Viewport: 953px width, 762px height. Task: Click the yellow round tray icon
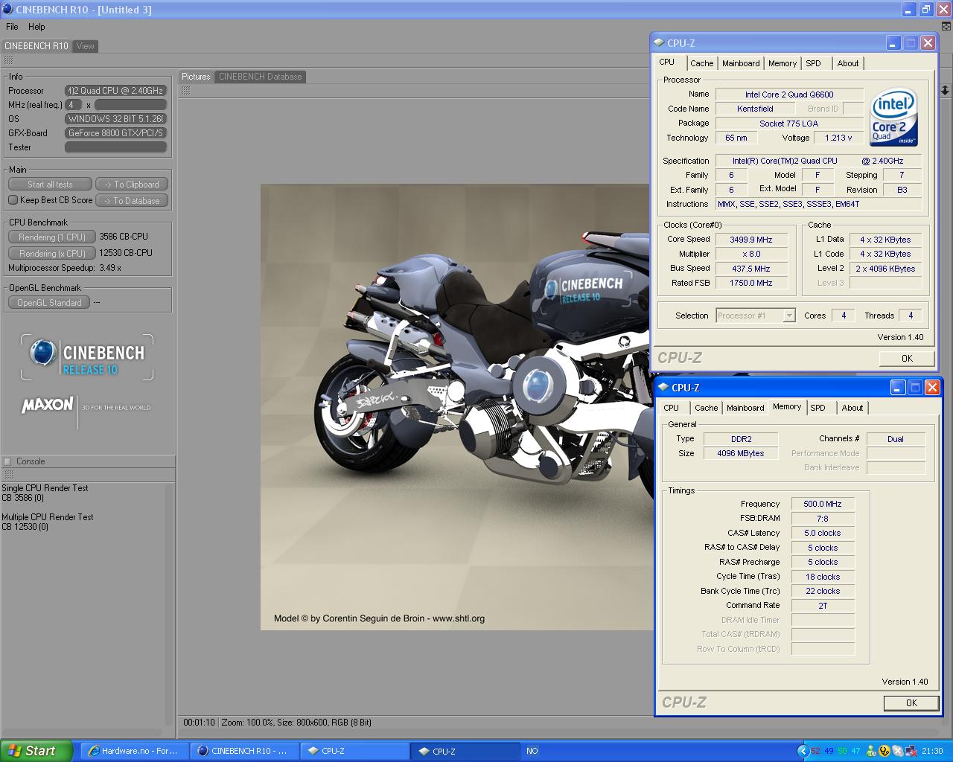885,751
